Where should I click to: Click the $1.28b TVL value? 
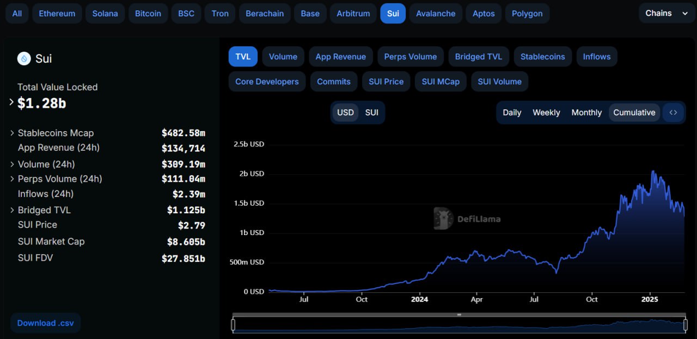pyautogui.click(x=42, y=103)
